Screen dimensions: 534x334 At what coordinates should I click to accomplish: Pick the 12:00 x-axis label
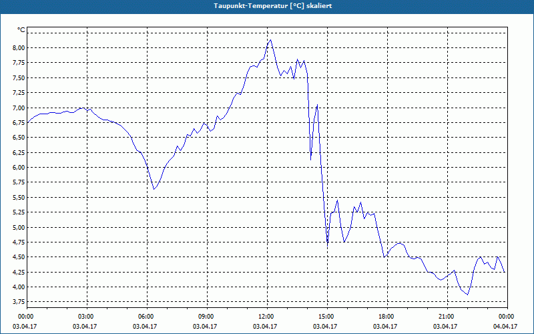267,317
